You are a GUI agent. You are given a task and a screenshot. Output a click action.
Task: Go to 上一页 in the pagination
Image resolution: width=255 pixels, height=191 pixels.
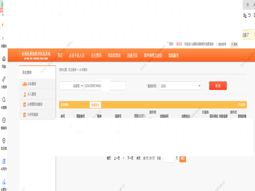point(117,158)
